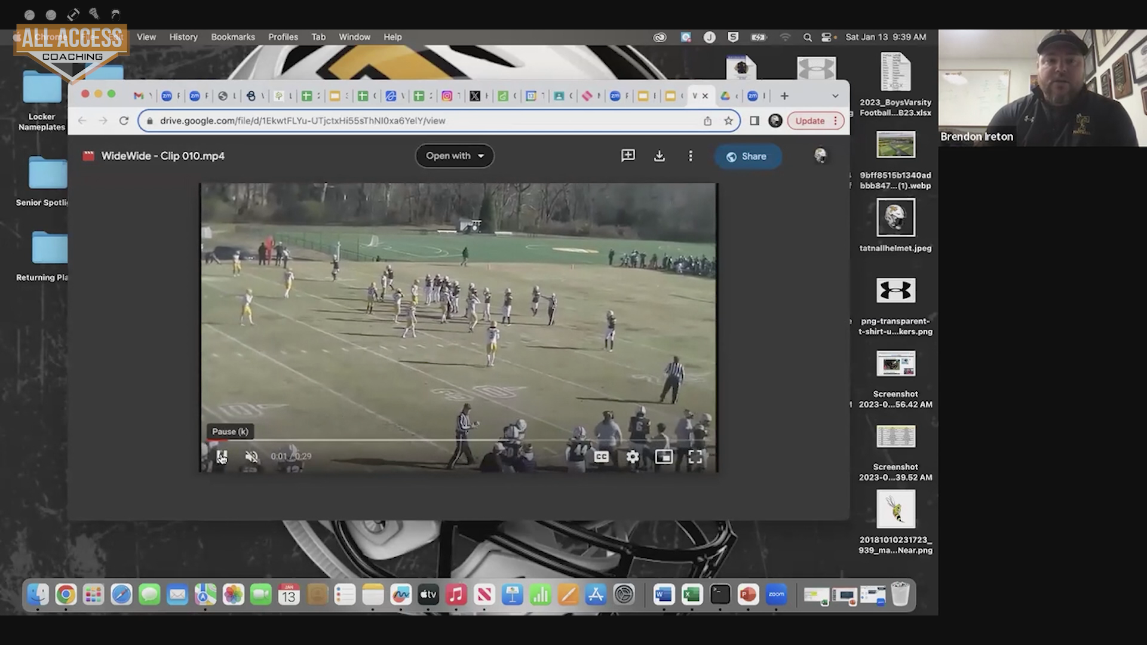Open Messages from the Dock

[x=149, y=595]
